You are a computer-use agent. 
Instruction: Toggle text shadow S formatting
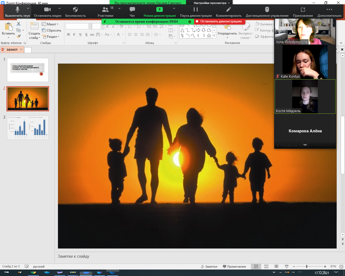[x=86, y=34]
